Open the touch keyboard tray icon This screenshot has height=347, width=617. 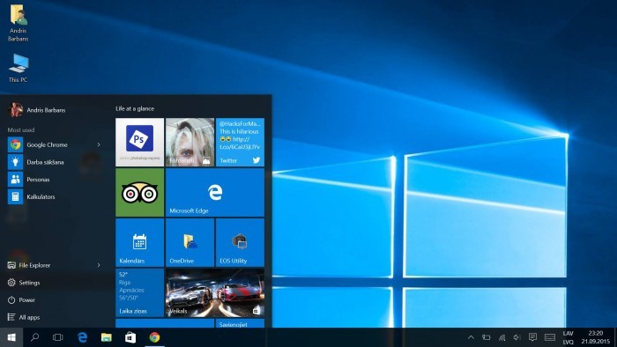tap(550, 337)
